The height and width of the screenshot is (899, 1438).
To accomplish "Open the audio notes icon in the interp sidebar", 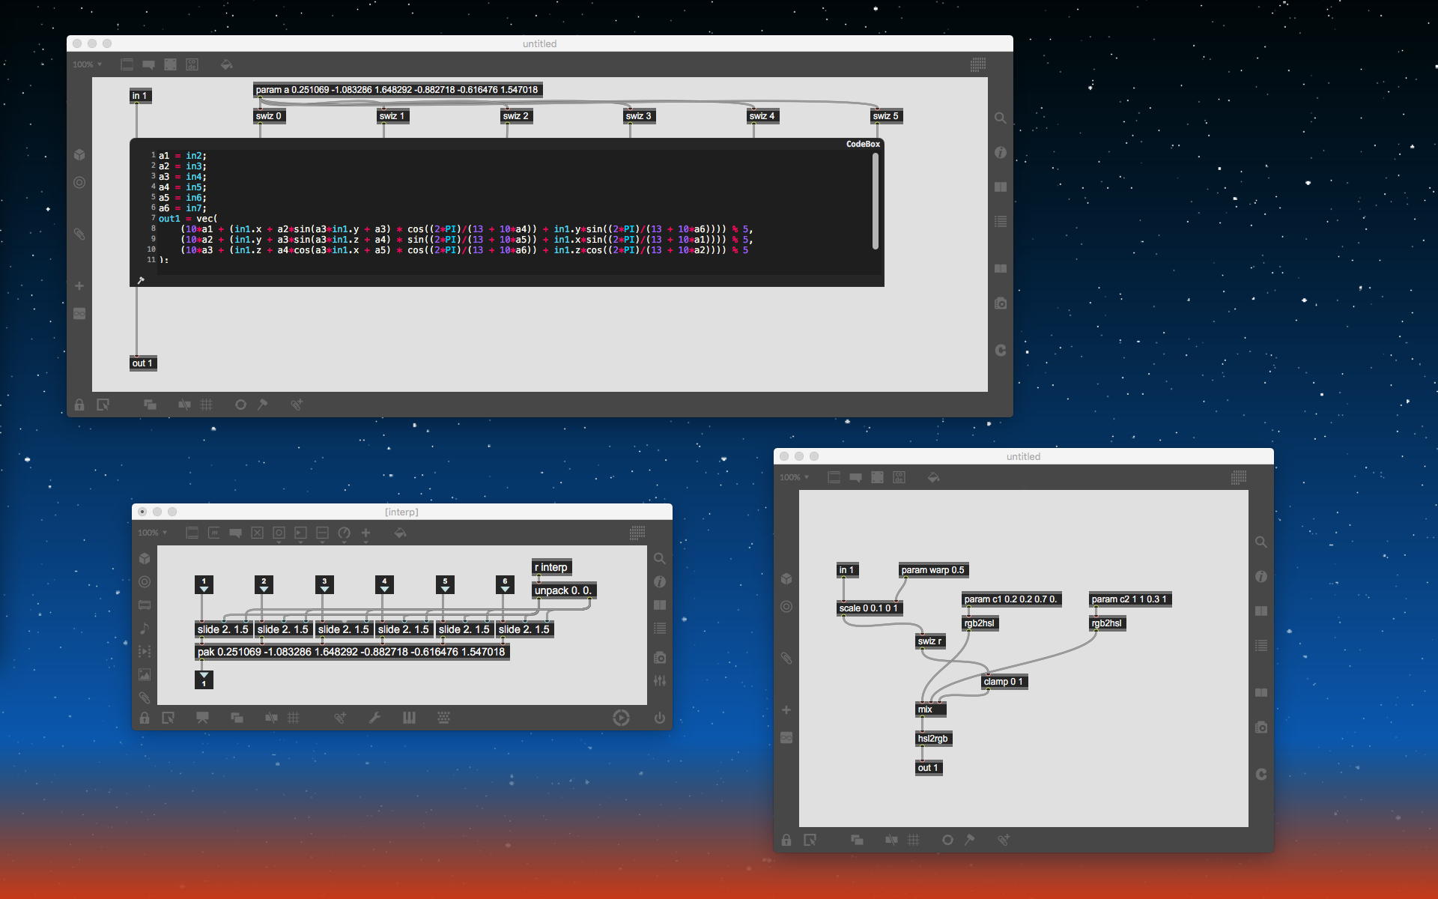I will click(145, 629).
